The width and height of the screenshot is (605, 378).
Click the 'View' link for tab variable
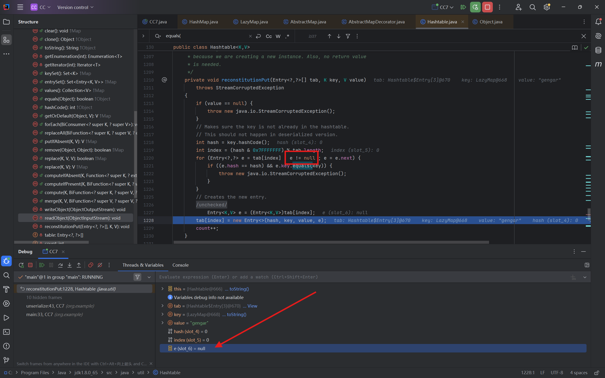(x=252, y=306)
